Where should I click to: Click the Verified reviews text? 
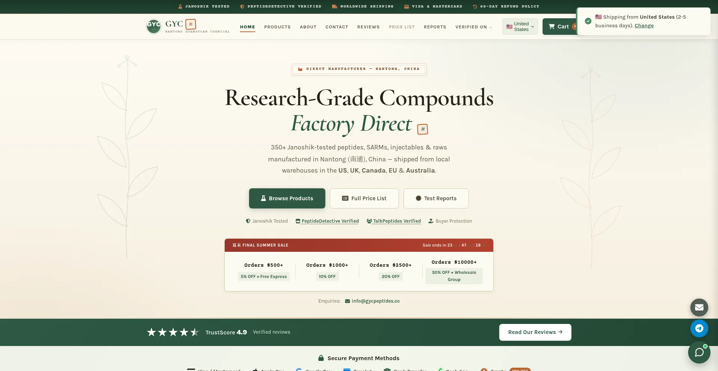click(x=271, y=332)
